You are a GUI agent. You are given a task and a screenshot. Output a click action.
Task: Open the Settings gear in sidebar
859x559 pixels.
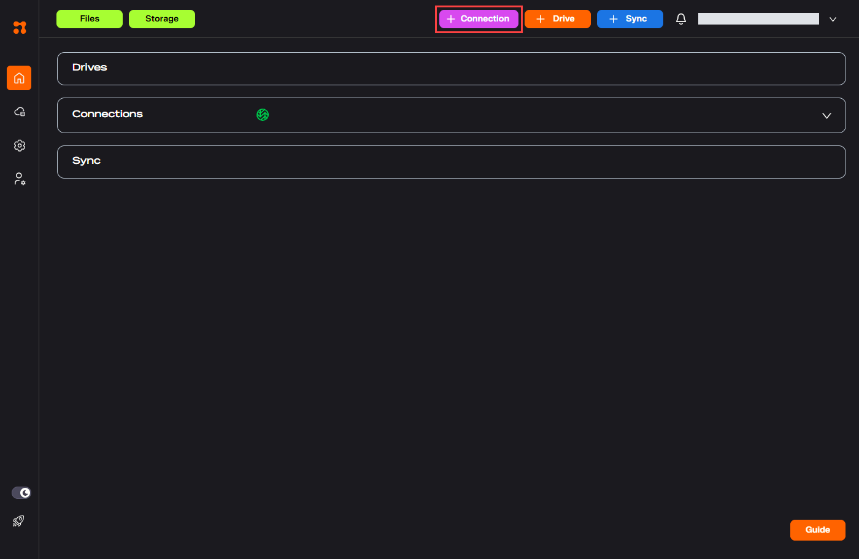click(20, 145)
